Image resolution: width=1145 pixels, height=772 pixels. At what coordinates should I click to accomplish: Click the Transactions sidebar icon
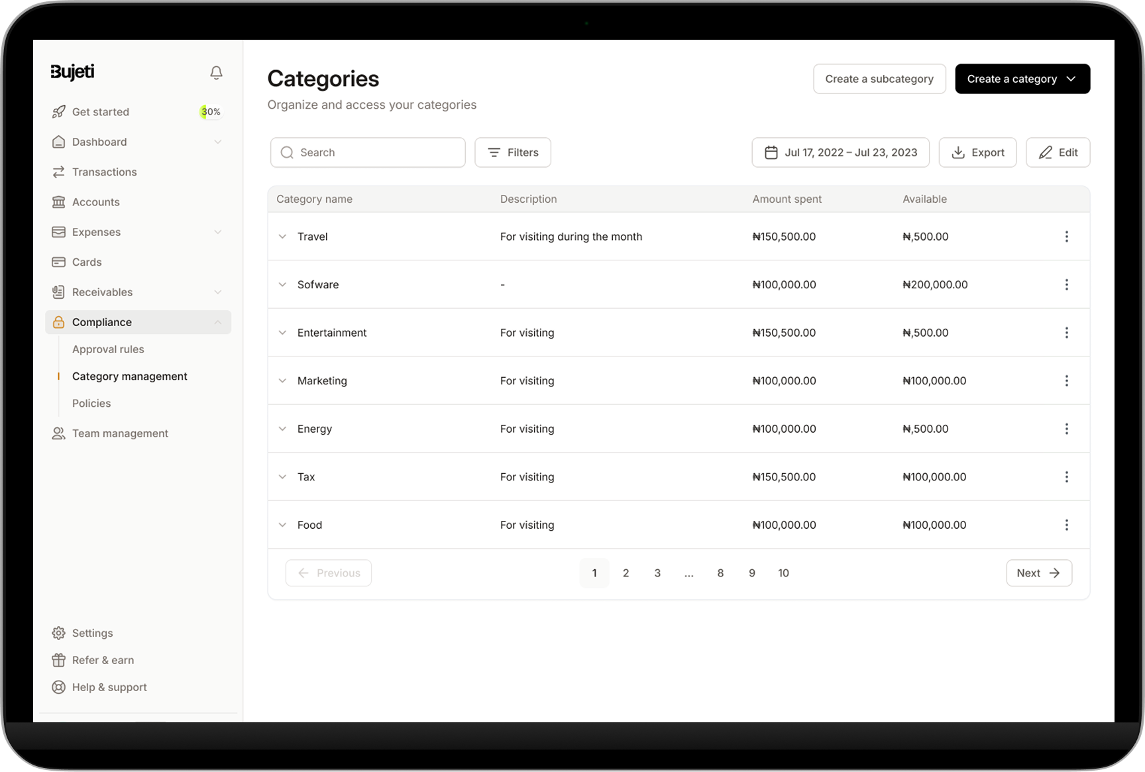(59, 172)
